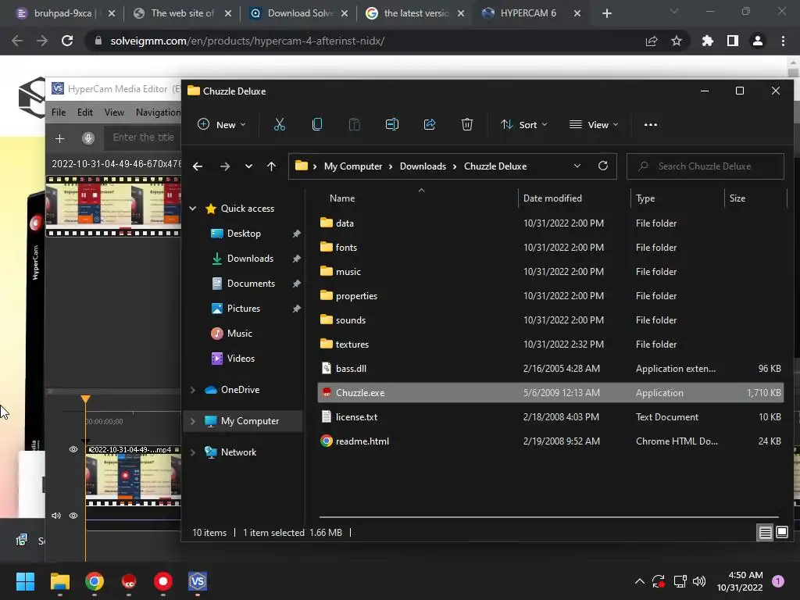The width and height of the screenshot is (800, 600).
Task: Toggle audio track eye icon in HyperCam timeline
Action: (x=73, y=516)
